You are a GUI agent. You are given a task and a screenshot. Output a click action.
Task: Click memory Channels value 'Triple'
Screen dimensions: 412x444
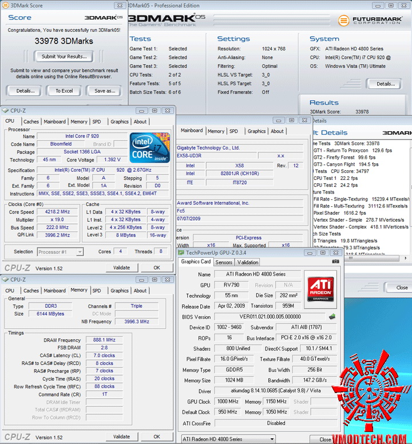point(137,306)
